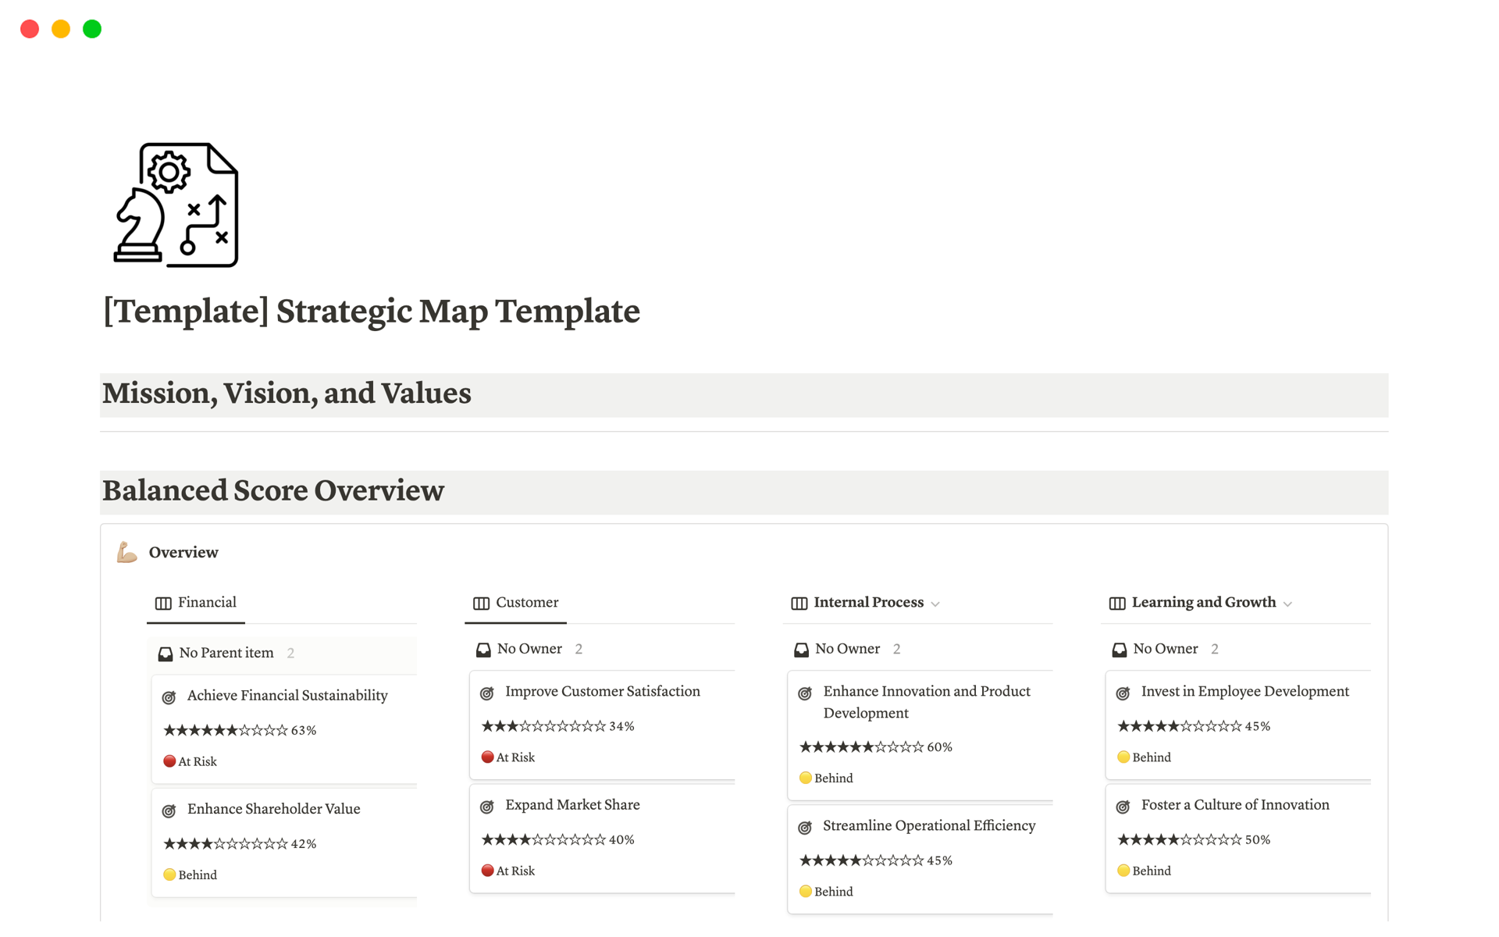Click the Internal Process tab icon
Image resolution: width=1499 pixels, height=937 pixels.
(799, 602)
